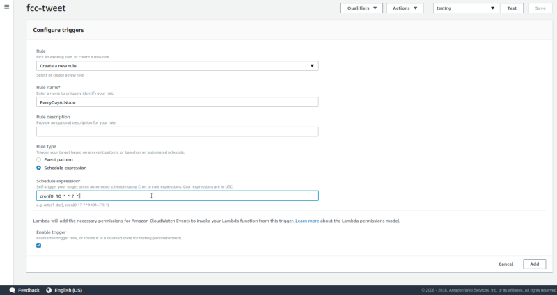This screenshot has height=295, width=557.
Task: Click the Schedule expression cron input field
Action: pos(178,196)
